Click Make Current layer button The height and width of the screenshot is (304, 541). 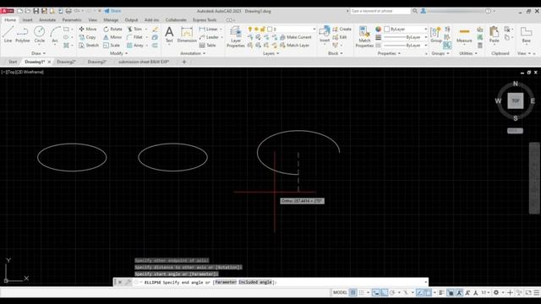(296, 37)
